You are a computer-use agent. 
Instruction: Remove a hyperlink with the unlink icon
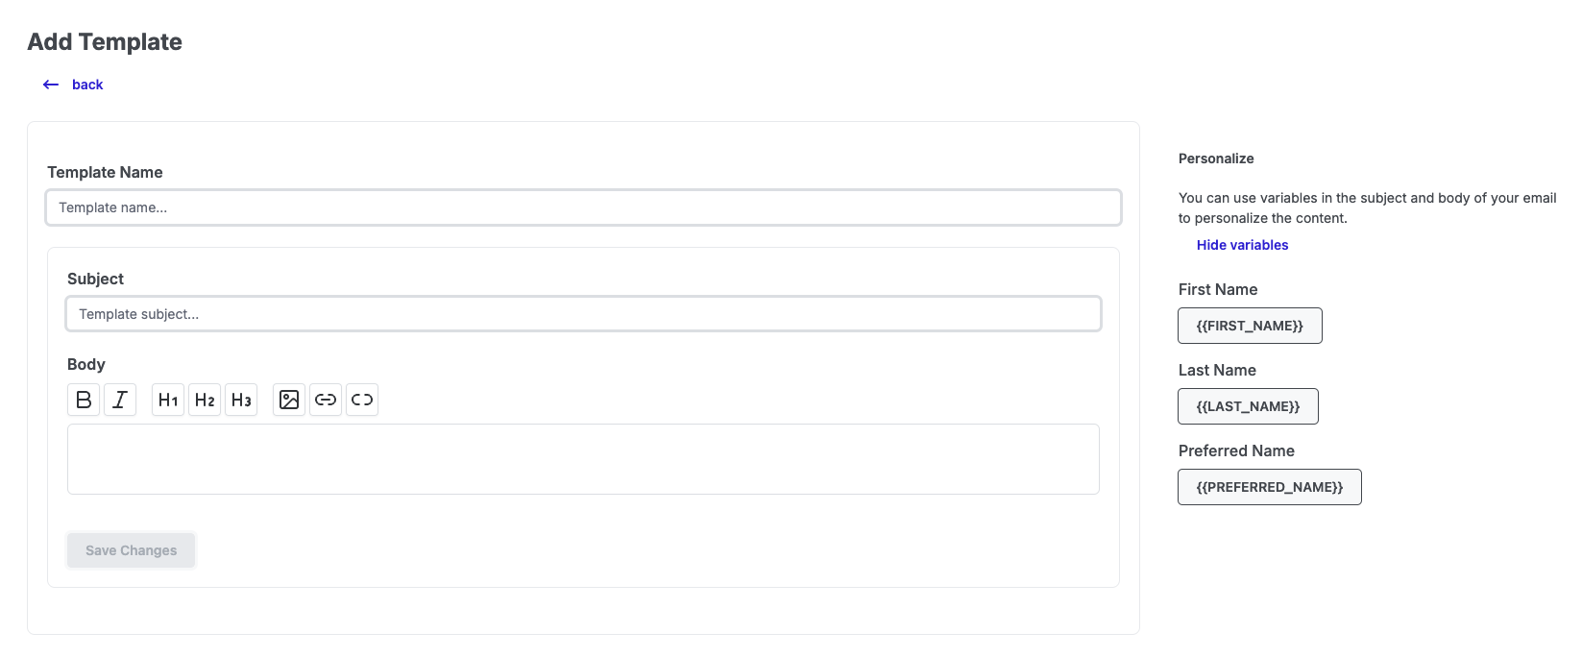pyautogui.click(x=362, y=400)
